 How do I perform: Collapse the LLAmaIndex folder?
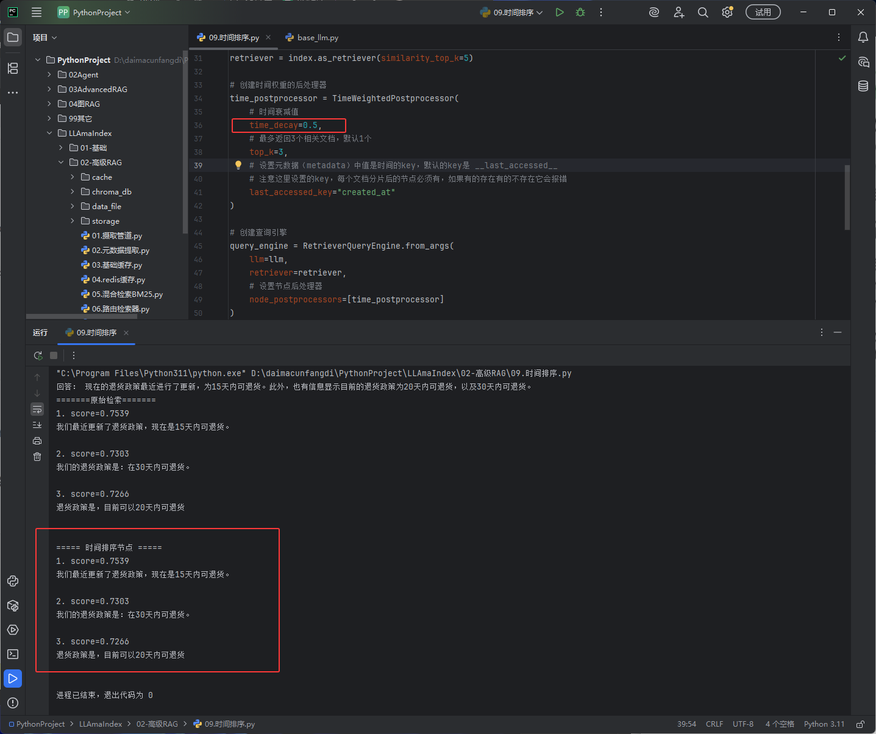tap(49, 133)
